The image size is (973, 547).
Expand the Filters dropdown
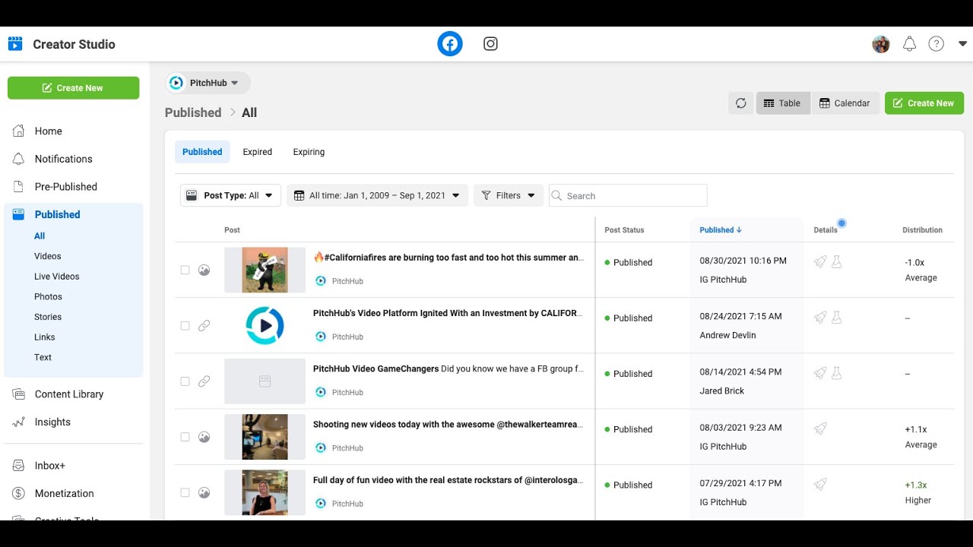tap(509, 195)
